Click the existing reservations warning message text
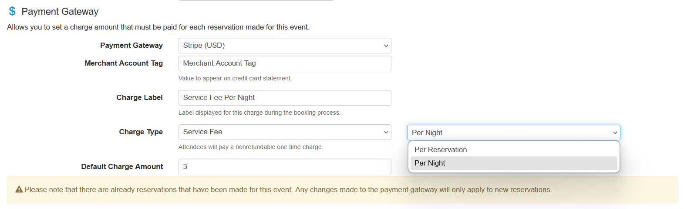The height and width of the screenshot is (209, 684). [288, 190]
